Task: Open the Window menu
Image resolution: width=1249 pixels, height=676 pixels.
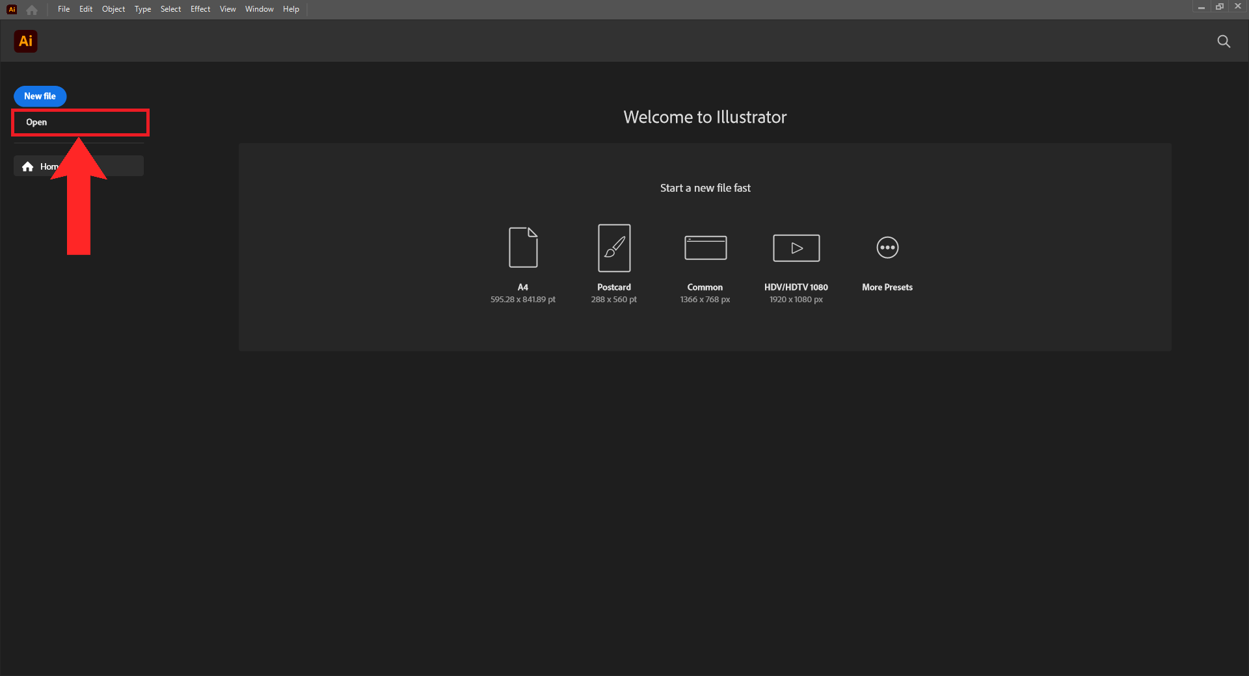Action: click(260, 9)
